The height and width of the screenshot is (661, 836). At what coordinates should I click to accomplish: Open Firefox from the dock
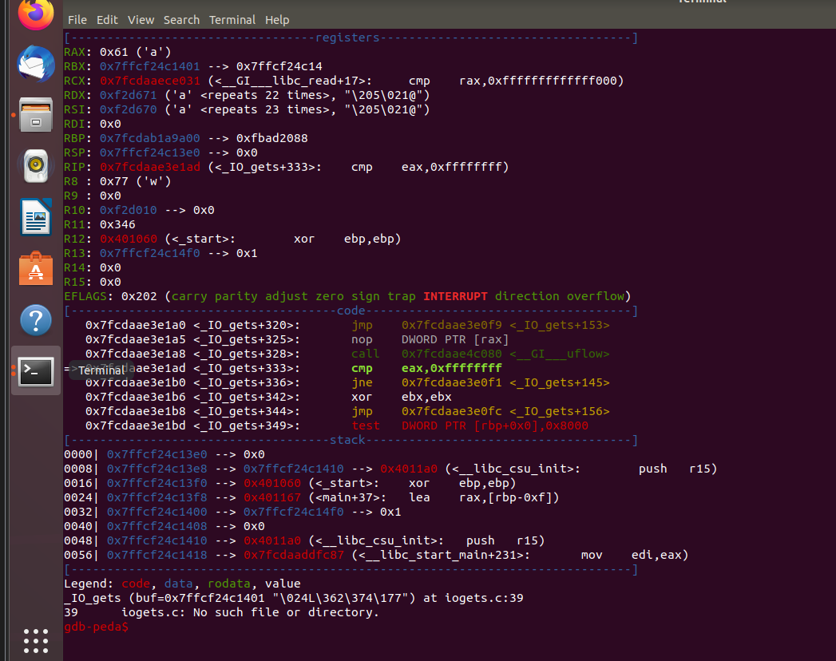pyautogui.click(x=35, y=13)
